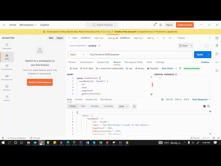Click the Import button
Image resolution: width=221 pixels, height=166 pixels.
point(60,38)
